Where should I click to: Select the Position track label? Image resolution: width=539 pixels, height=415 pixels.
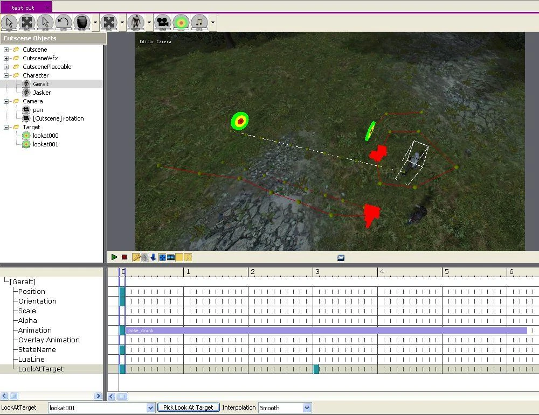click(32, 291)
